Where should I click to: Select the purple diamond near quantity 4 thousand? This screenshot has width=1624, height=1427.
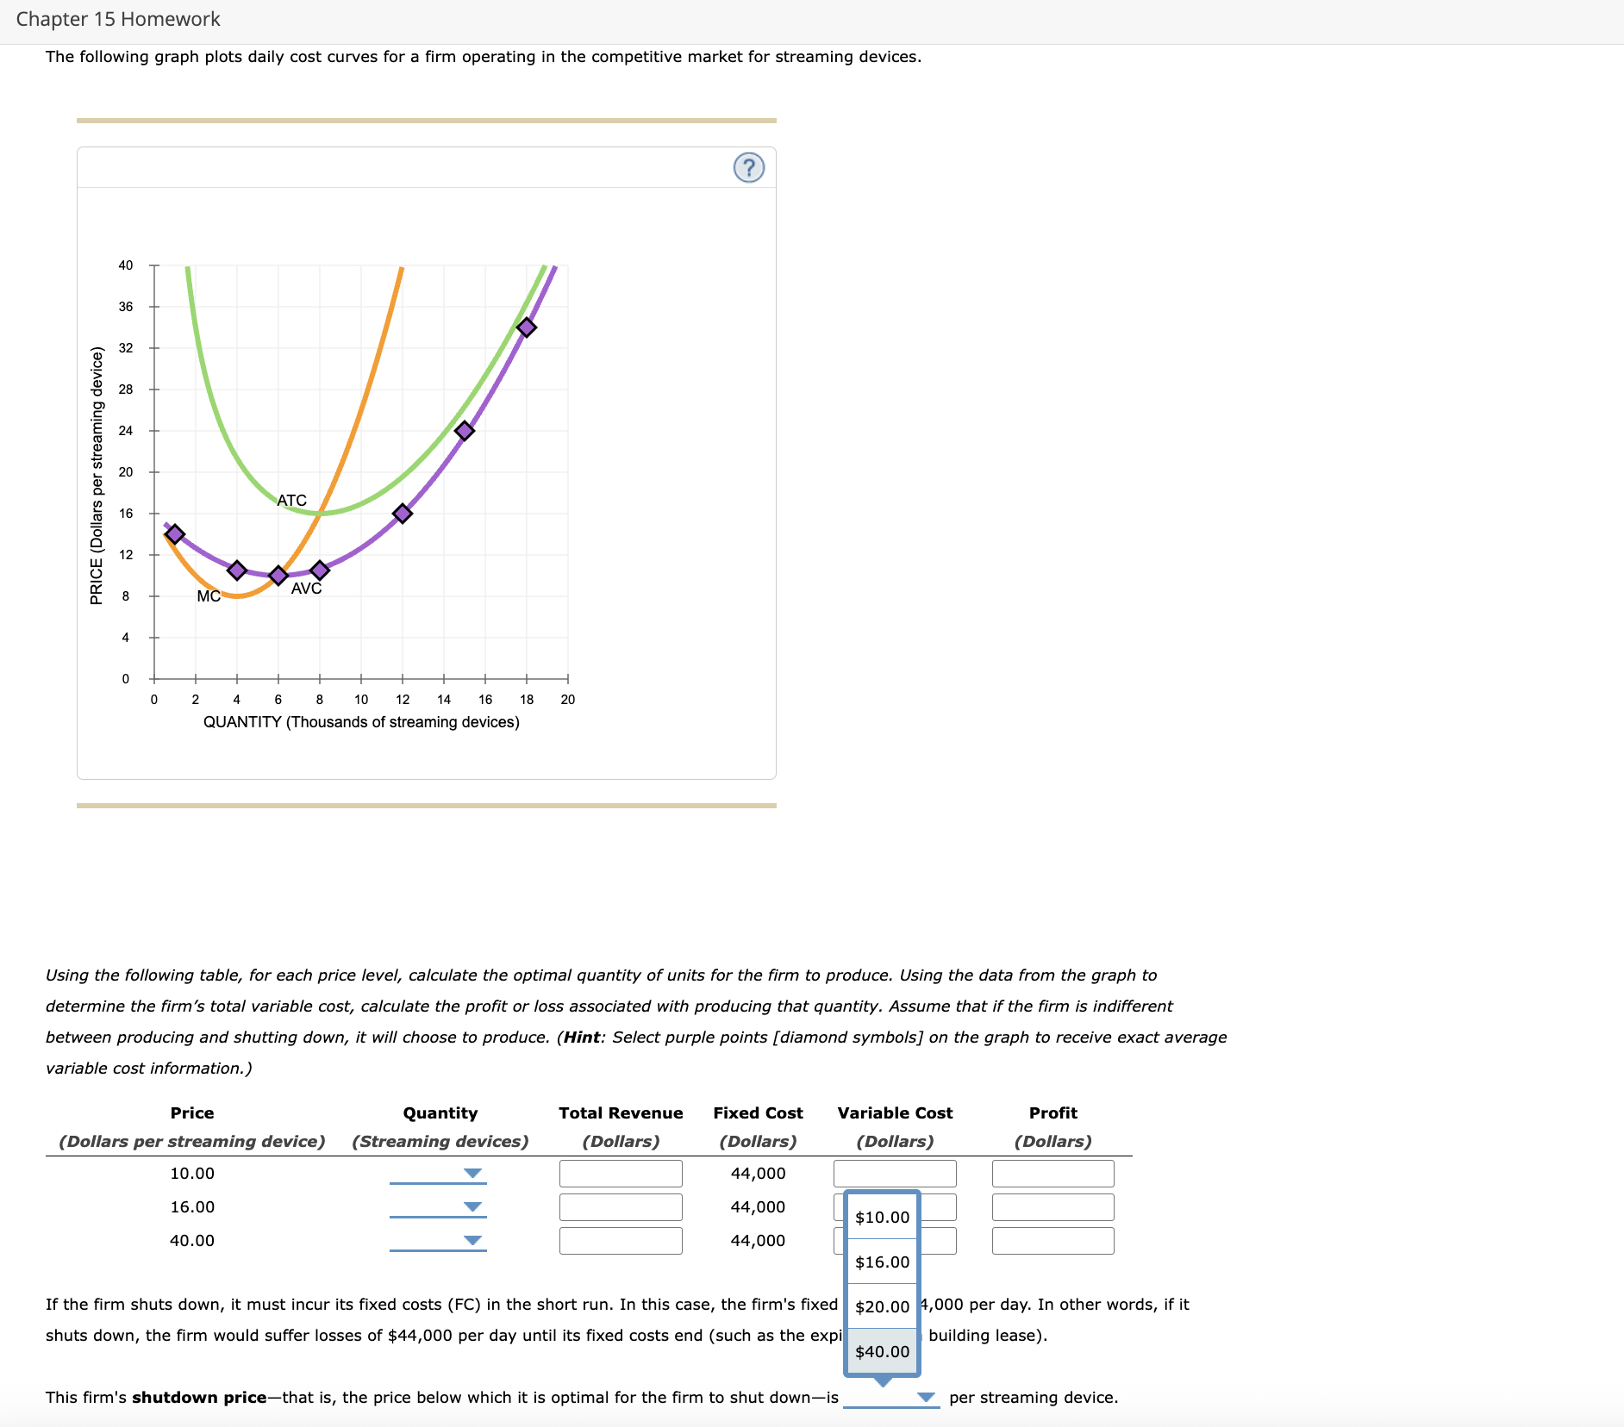pyautogui.click(x=237, y=570)
